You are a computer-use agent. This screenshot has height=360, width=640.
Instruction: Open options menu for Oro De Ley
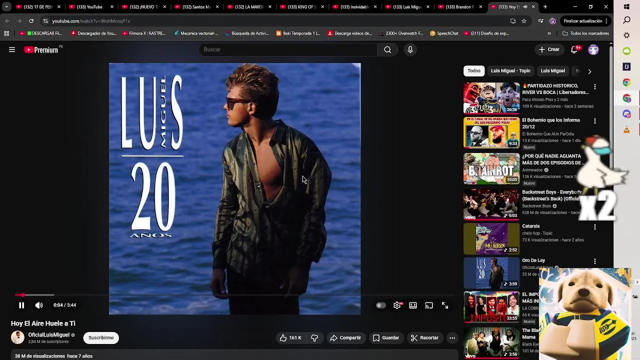(594, 261)
